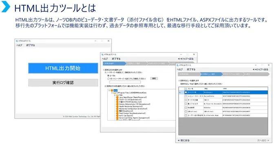Toggle the select-all checkbox in view table header

click(x=186, y=89)
